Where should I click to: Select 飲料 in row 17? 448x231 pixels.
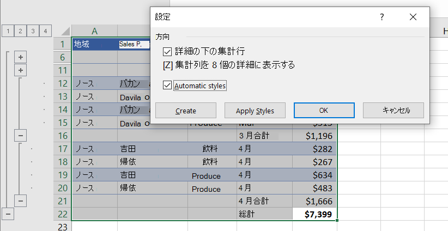click(213, 149)
